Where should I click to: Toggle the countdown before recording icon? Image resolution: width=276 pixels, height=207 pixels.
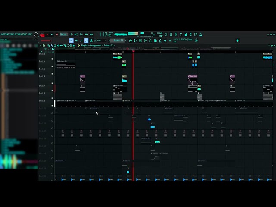(x=81, y=34)
